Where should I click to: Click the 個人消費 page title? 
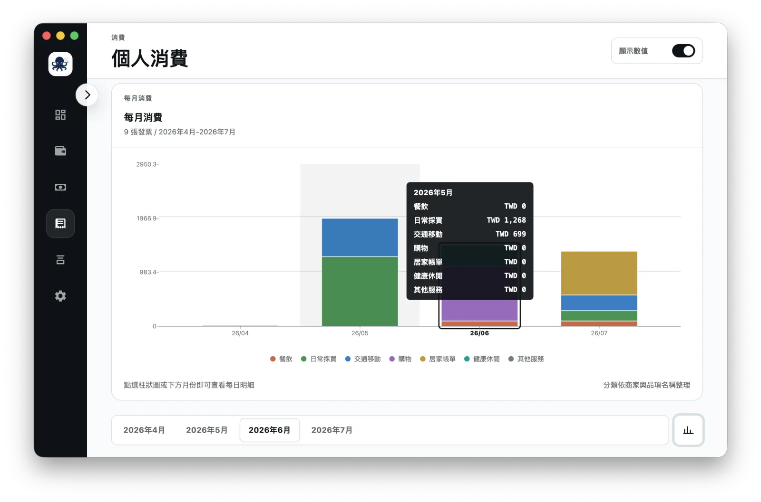pyautogui.click(x=150, y=59)
